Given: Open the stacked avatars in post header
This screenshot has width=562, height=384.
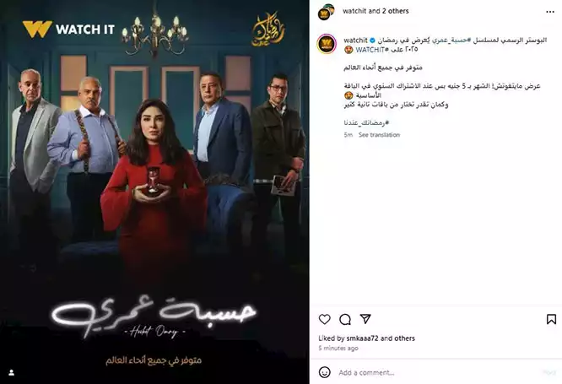Looking at the screenshot, I should pos(326,12).
